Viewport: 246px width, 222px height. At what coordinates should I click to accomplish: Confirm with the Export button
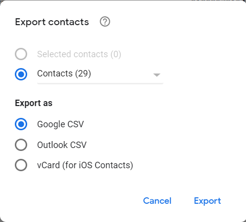point(207,201)
